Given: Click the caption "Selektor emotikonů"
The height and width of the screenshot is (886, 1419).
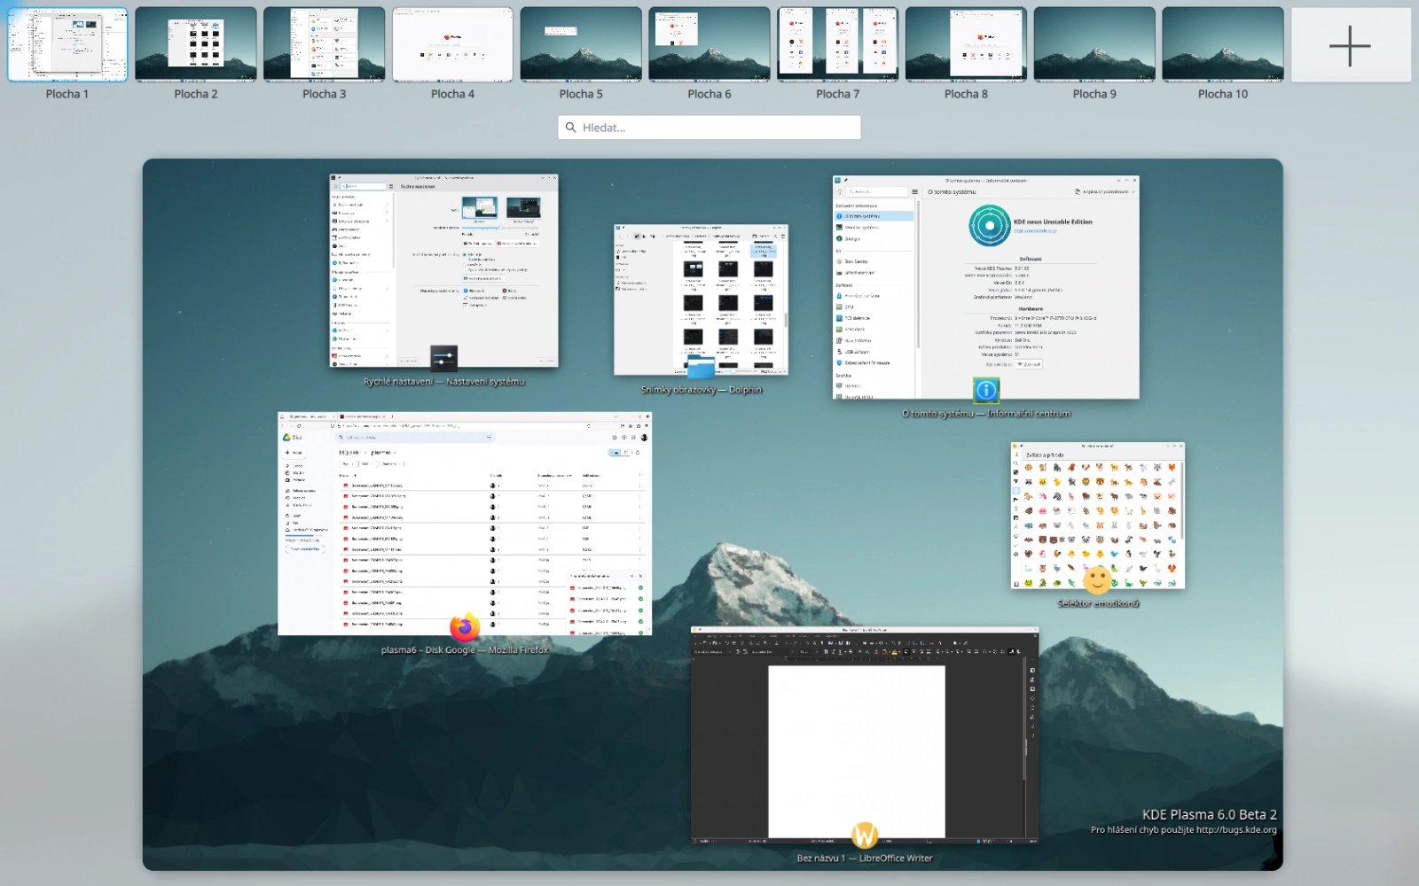Looking at the screenshot, I should pos(1098,603).
